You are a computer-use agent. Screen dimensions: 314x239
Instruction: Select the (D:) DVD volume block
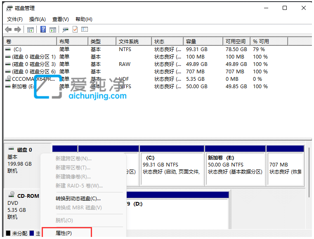pyautogui.click(x=177, y=211)
